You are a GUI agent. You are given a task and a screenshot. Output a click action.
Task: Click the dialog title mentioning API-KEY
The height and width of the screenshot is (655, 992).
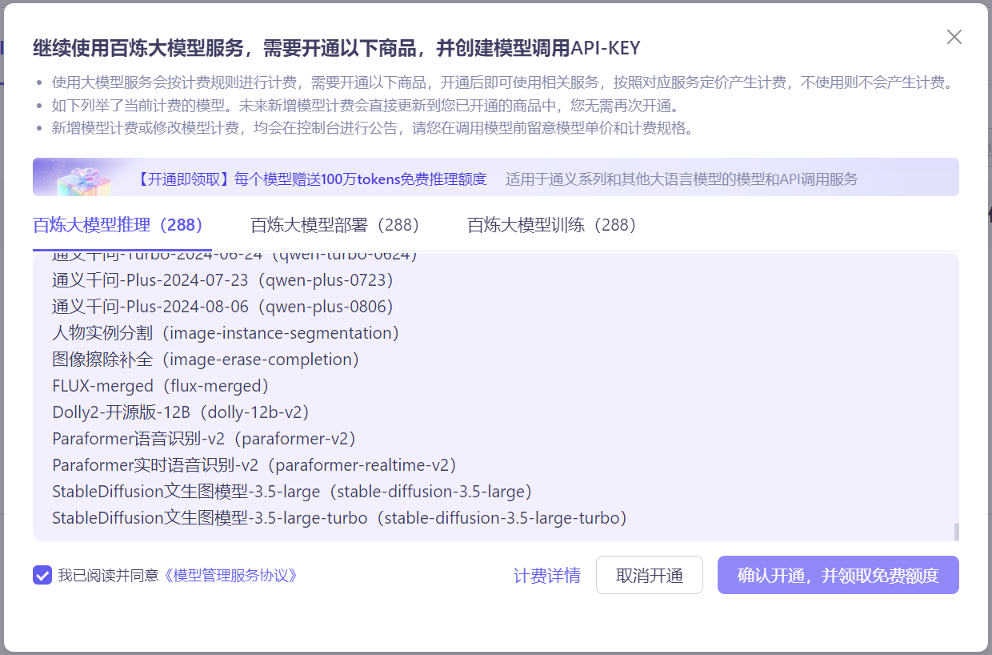coord(337,48)
